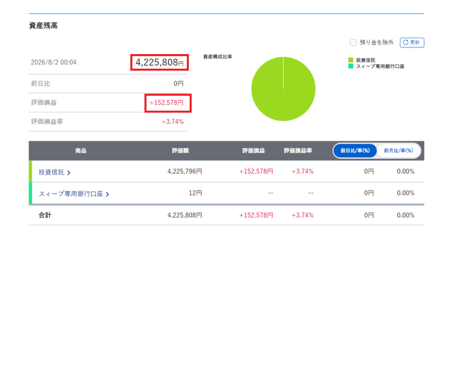
Task: Click the green asset allocation pie chart
Action: [283, 89]
